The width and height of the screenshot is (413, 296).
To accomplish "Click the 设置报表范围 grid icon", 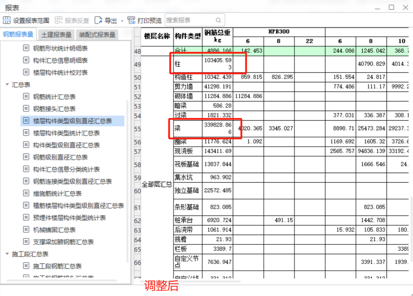I will [7, 20].
